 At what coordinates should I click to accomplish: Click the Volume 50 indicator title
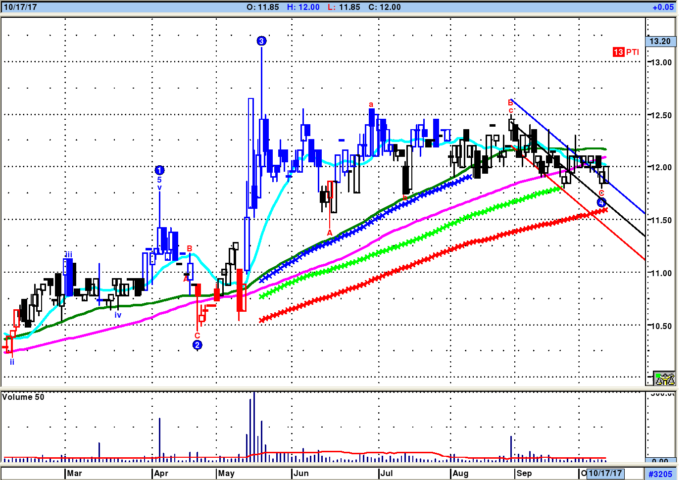(x=23, y=397)
